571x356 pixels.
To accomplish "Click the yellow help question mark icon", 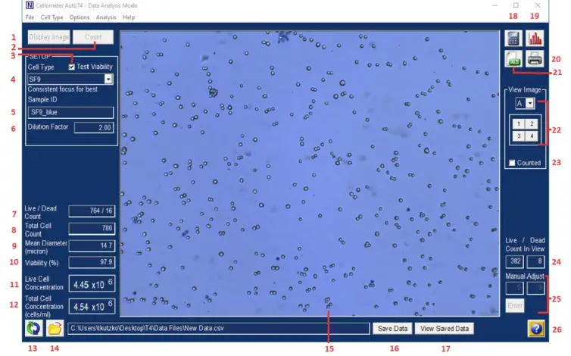I will [536, 329].
